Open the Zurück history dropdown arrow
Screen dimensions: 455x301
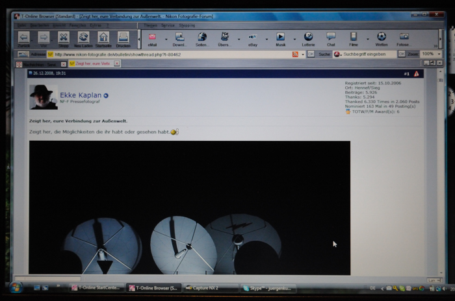click(32, 40)
